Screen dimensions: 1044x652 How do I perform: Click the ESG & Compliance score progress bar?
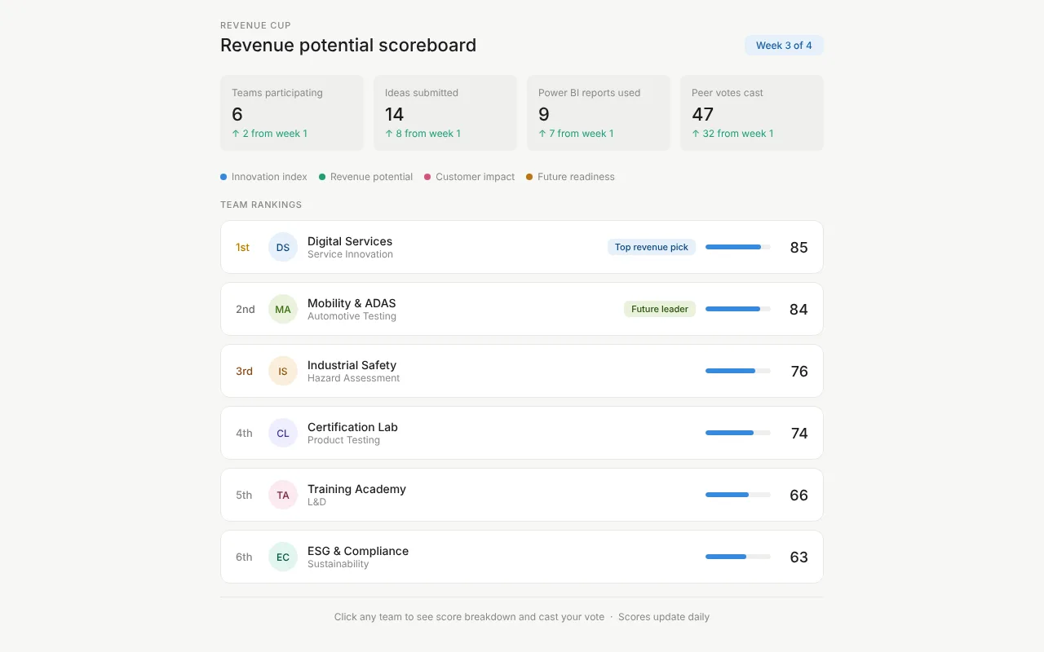tap(738, 557)
